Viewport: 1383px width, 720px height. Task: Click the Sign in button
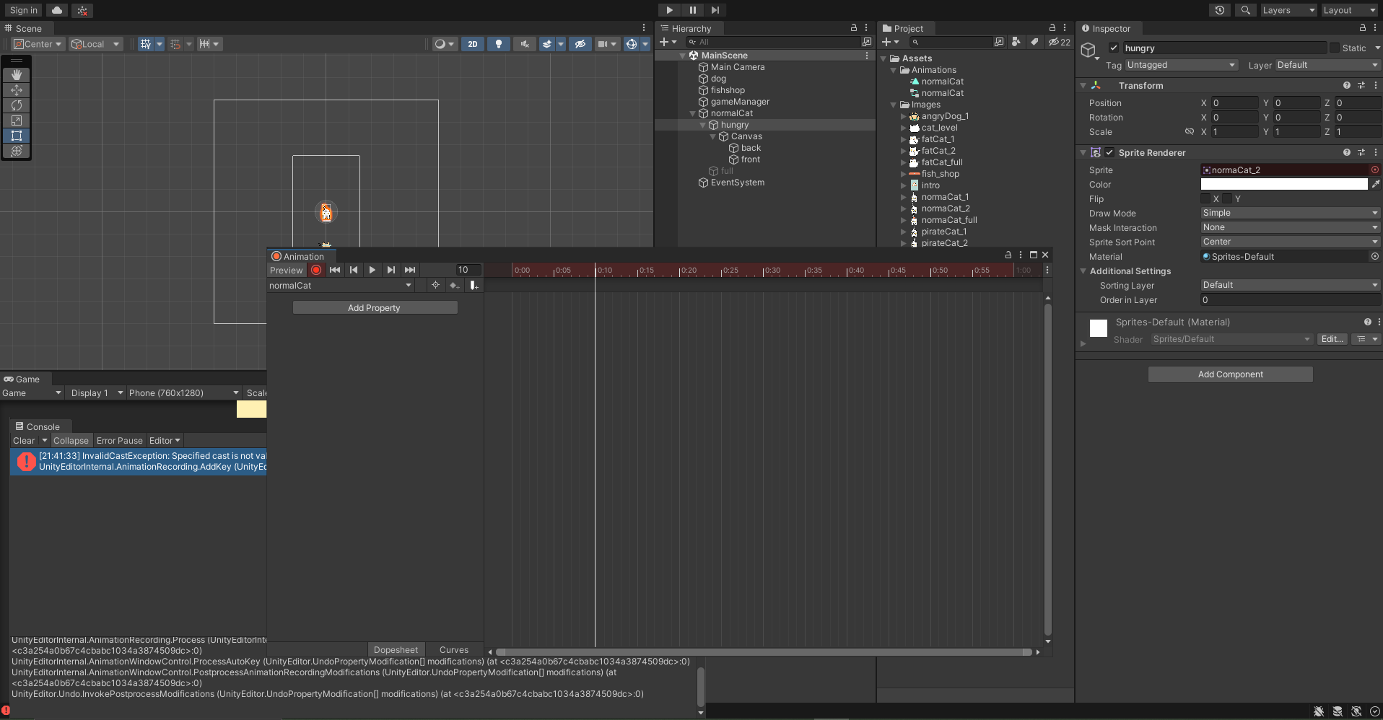[x=24, y=10]
